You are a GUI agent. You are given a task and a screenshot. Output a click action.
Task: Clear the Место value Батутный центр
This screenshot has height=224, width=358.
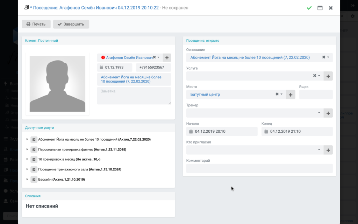tap(277, 94)
